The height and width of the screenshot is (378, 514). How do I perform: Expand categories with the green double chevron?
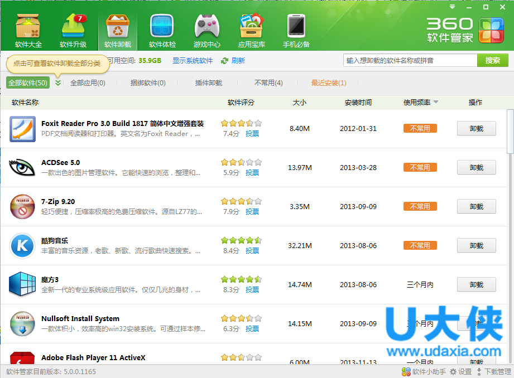58,83
